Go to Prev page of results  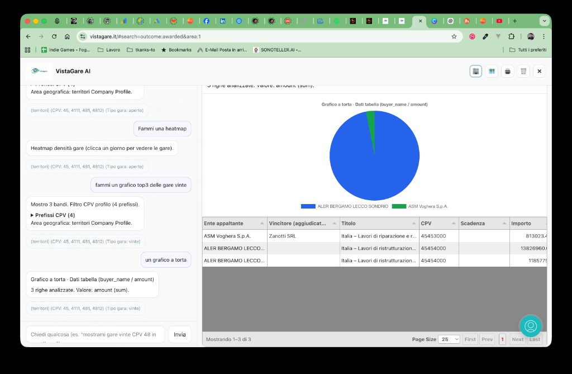(487, 339)
